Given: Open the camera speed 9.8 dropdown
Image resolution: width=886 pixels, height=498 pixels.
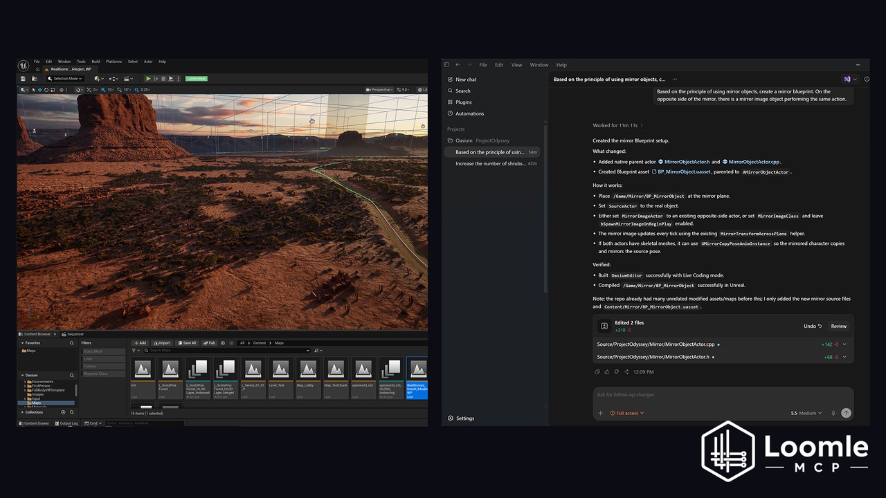Looking at the screenshot, I should pos(404,90).
